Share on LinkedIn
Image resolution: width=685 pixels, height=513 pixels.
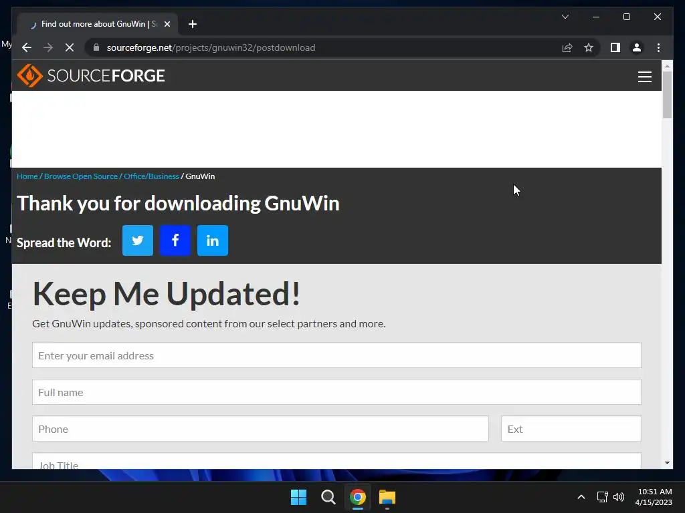213,240
